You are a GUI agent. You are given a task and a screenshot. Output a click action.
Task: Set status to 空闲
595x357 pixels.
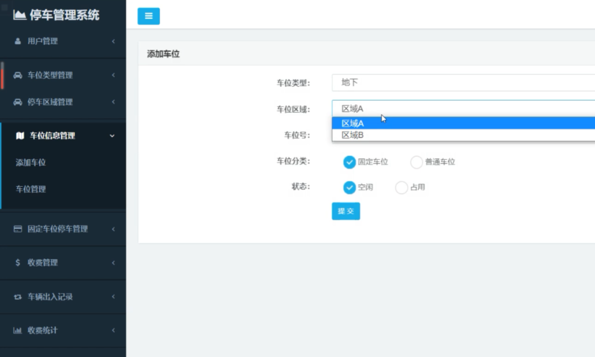349,187
